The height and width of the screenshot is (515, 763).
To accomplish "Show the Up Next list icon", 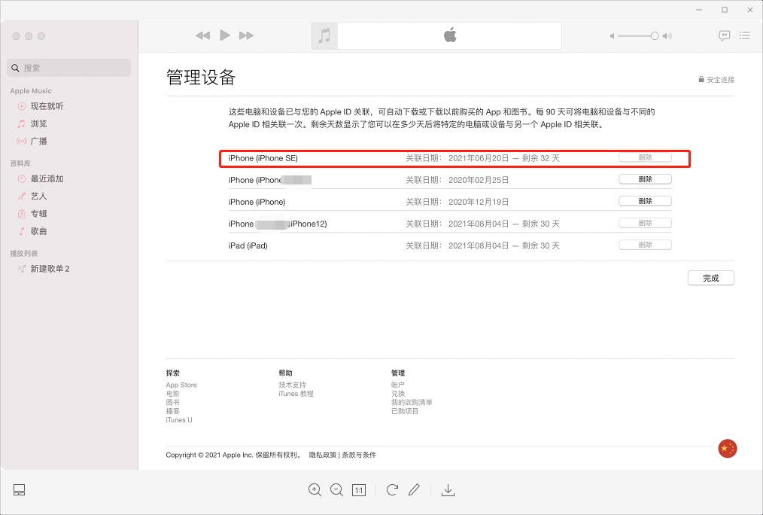I will coord(744,35).
